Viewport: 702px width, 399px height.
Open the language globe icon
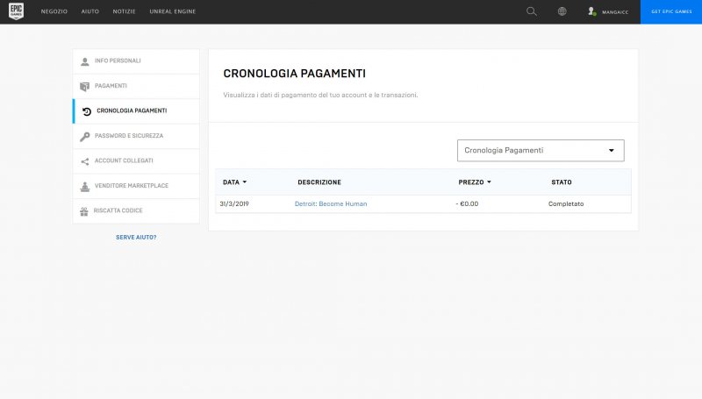point(562,11)
